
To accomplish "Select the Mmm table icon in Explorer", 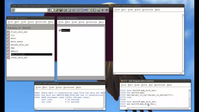I will [x=8, y=48].
